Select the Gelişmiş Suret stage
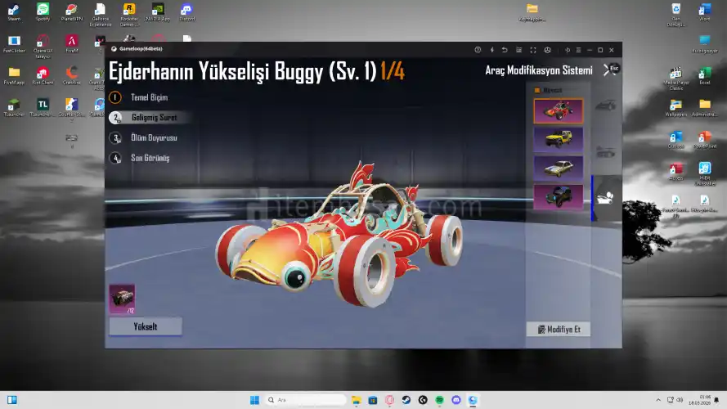 153,117
